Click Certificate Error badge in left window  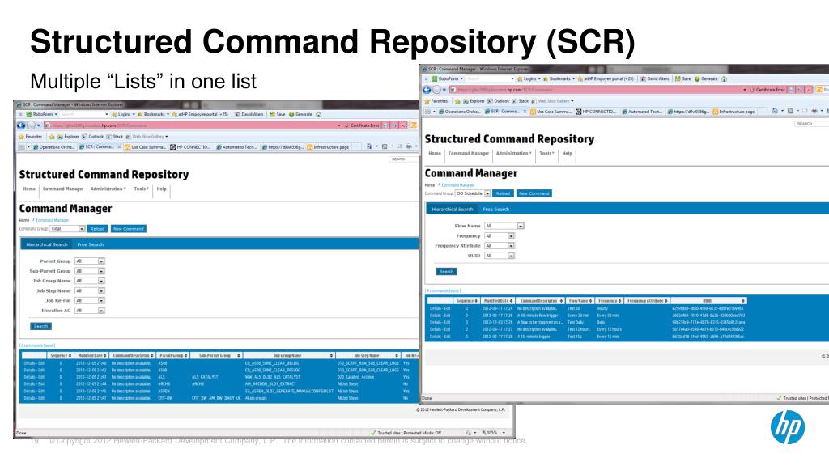(x=362, y=125)
